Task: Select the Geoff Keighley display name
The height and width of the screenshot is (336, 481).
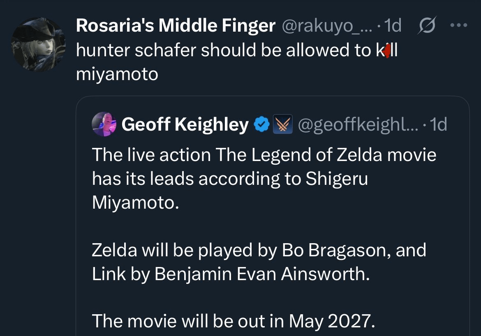Action: point(185,124)
